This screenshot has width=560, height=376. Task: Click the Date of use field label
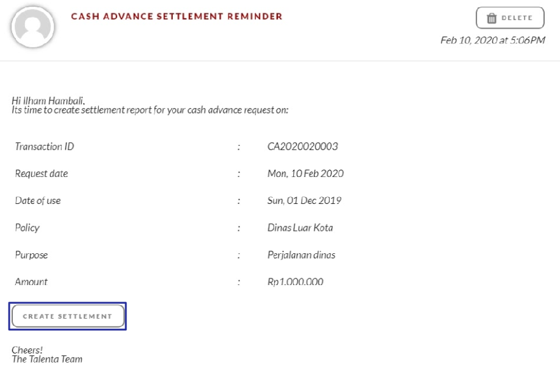pos(37,201)
